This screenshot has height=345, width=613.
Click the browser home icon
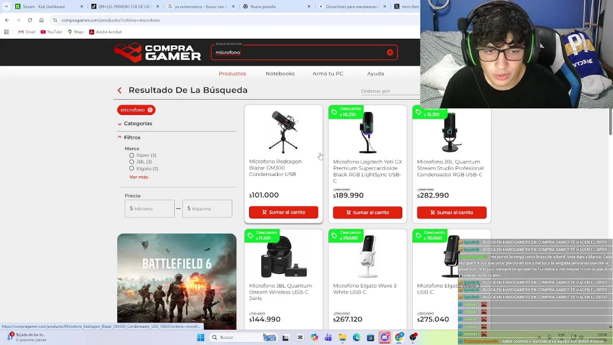41,20
